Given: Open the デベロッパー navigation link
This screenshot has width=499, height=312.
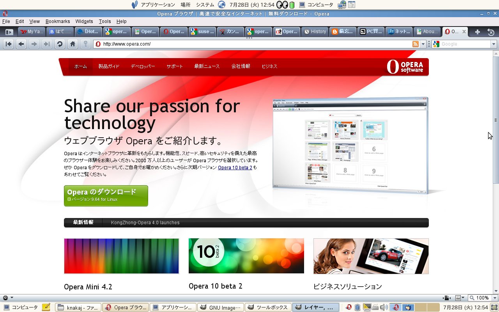Looking at the screenshot, I should [x=143, y=66].
